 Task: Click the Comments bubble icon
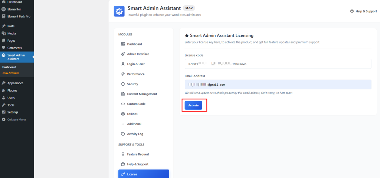[x=4, y=48]
